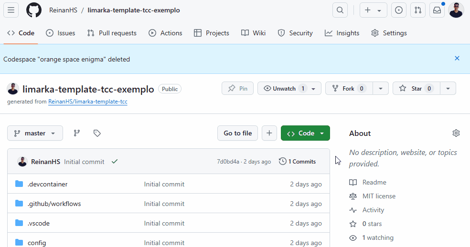The image size is (470, 247).
Task: Dismiss the codespace deleted banner
Action: (x=457, y=58)
